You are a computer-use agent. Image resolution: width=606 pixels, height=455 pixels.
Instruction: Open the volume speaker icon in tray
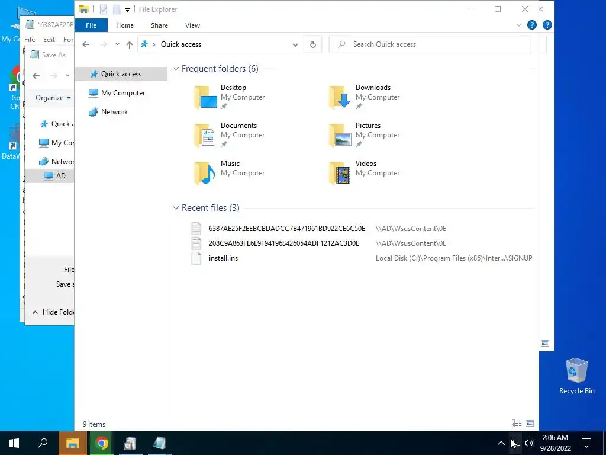click(529, 443)
